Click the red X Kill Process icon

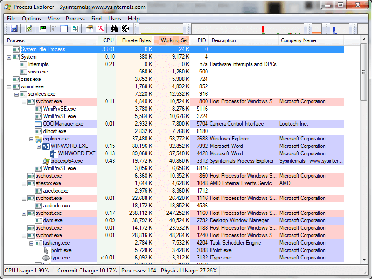[x=101, y=28]
